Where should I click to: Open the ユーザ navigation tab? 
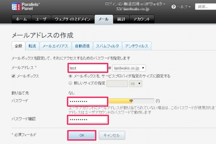click(41, 19)
